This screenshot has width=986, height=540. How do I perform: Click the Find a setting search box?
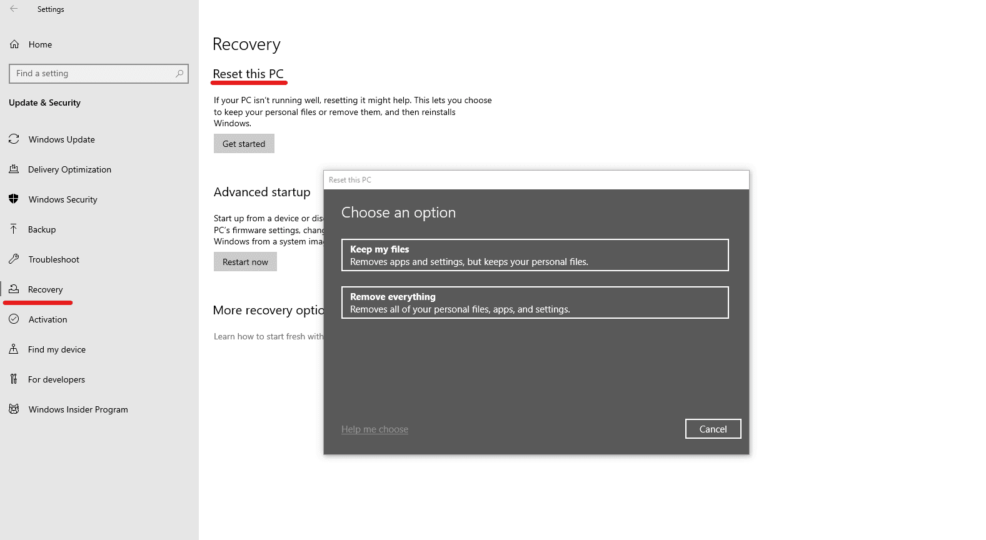coord(99,74)
